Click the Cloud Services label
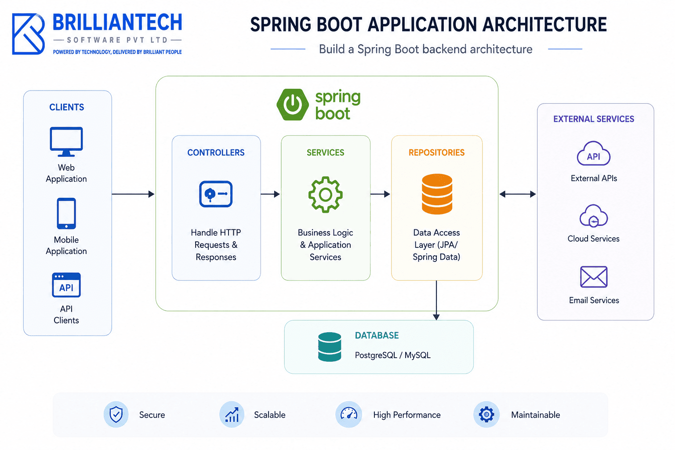Screen dimensions: 675x450 tap(594, 239)
